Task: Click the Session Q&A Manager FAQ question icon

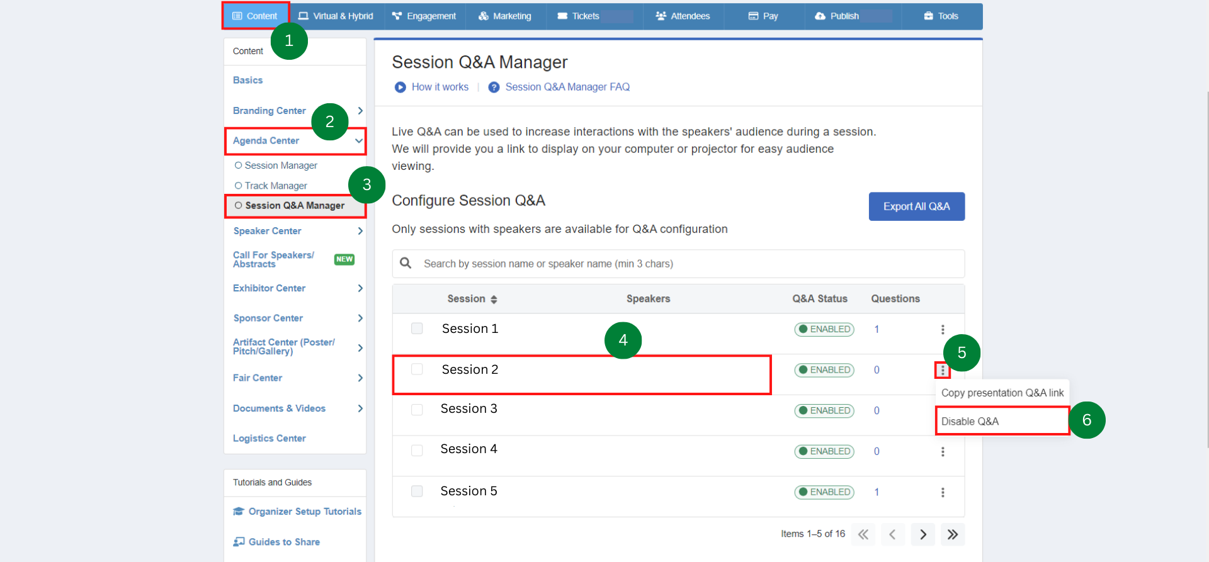Action: click(494, 87)
